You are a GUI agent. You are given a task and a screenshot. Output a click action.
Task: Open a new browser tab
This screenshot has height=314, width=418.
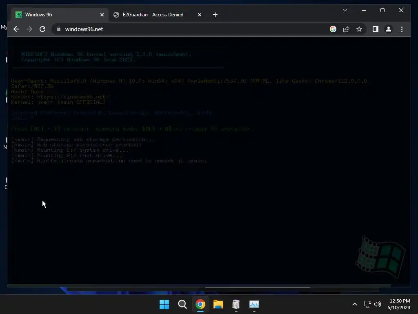pyautogui.click(x=215, y=15)
